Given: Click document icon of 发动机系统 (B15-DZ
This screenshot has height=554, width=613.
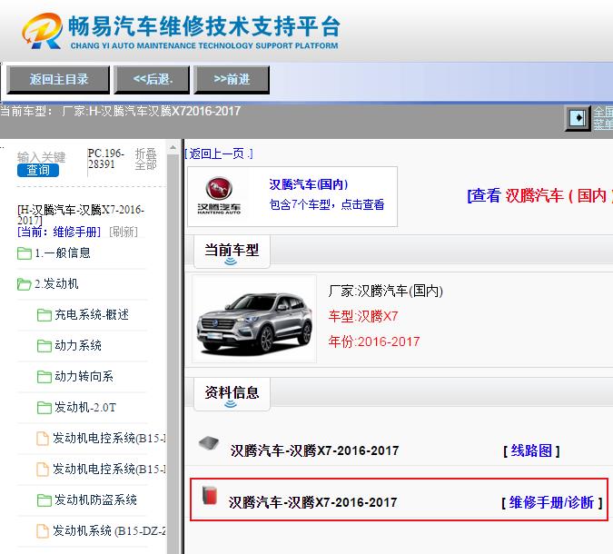Looking at the screenshot, I should pyautogui.click(x=43, y=531).
